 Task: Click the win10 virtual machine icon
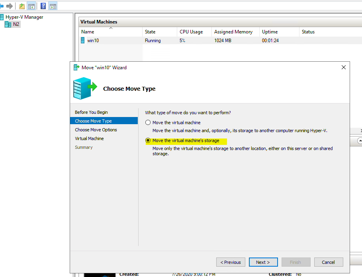83,40
